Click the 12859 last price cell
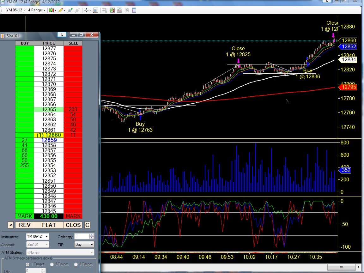364x273 pixels. [x=49, y=140]
